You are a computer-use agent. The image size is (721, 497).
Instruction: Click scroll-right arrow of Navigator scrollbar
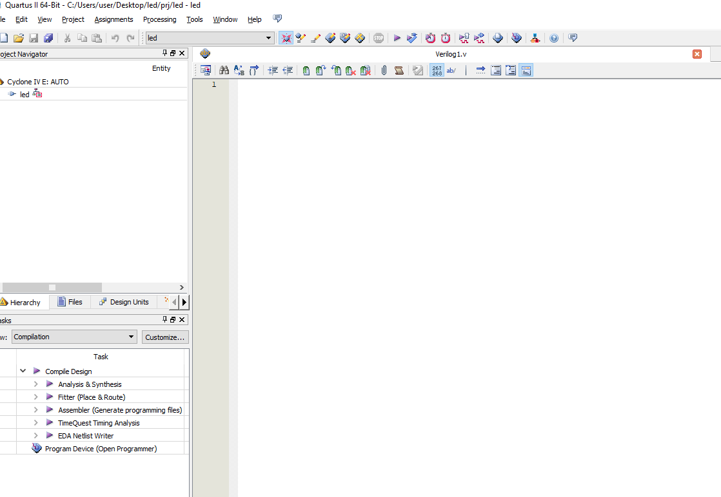[x=182, y=287]
